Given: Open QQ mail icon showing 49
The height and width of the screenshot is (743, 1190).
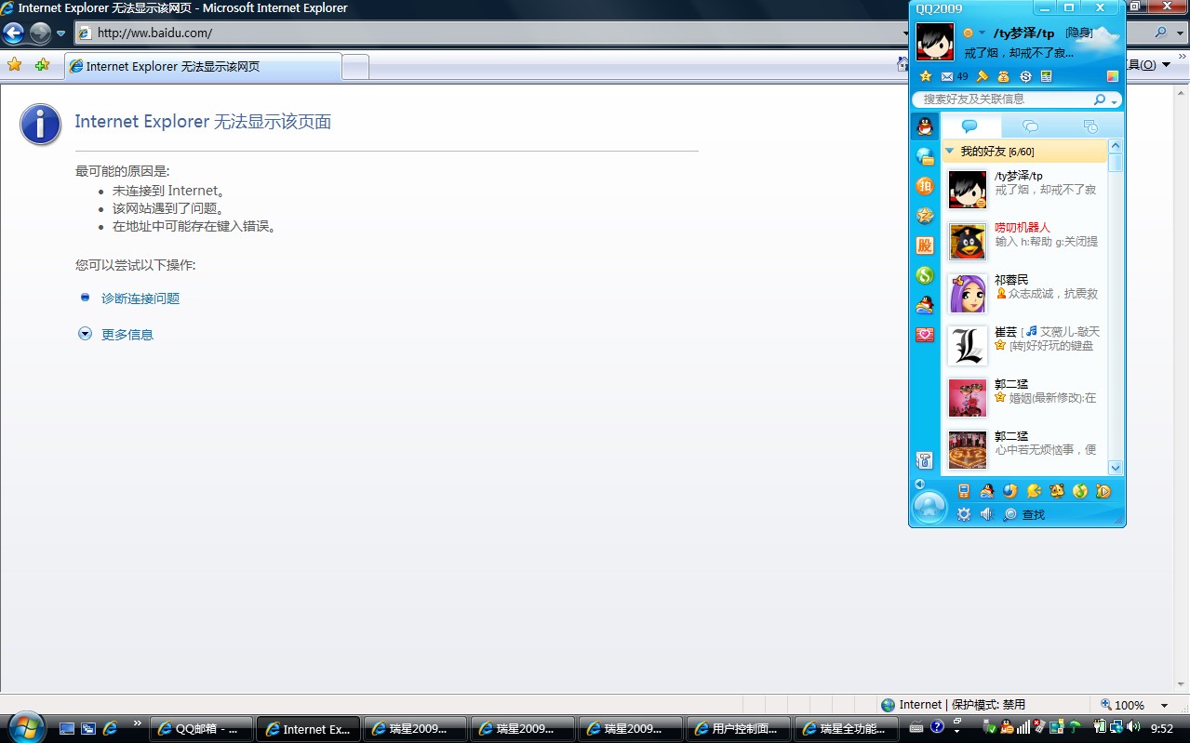Looking at the screenshot, I should 955,76.
